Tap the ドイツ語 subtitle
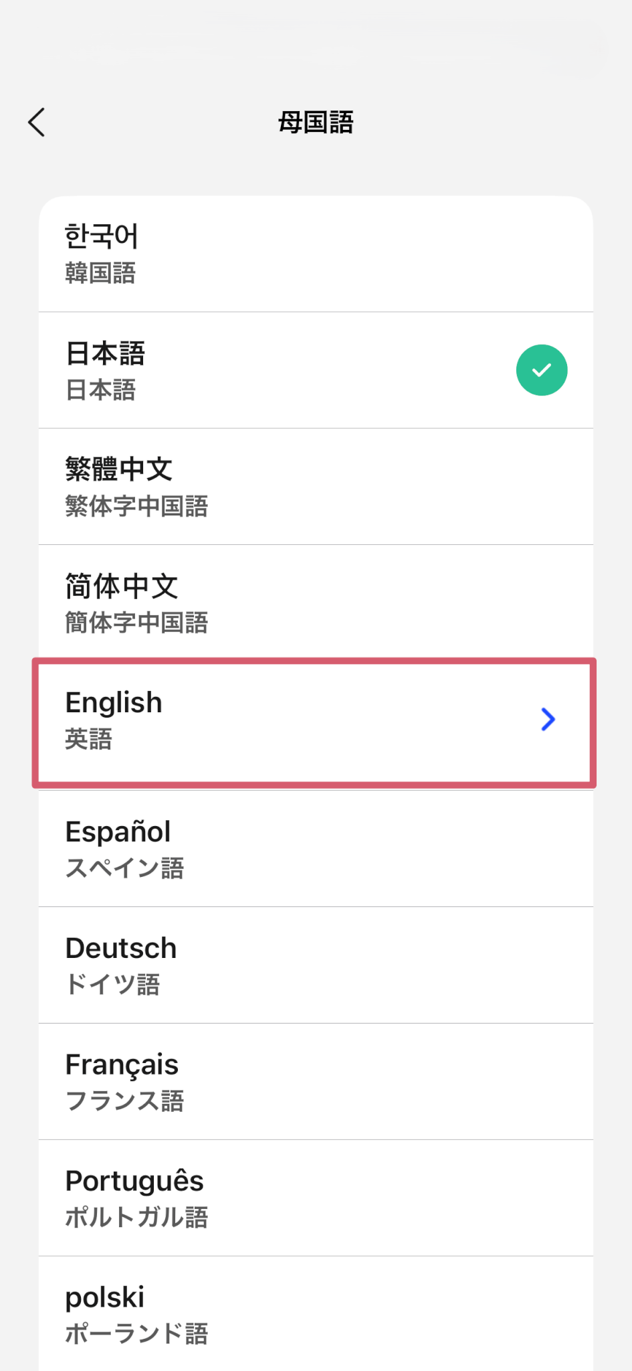Screen dimensions: 632x1371 click(x=112, y=985)
